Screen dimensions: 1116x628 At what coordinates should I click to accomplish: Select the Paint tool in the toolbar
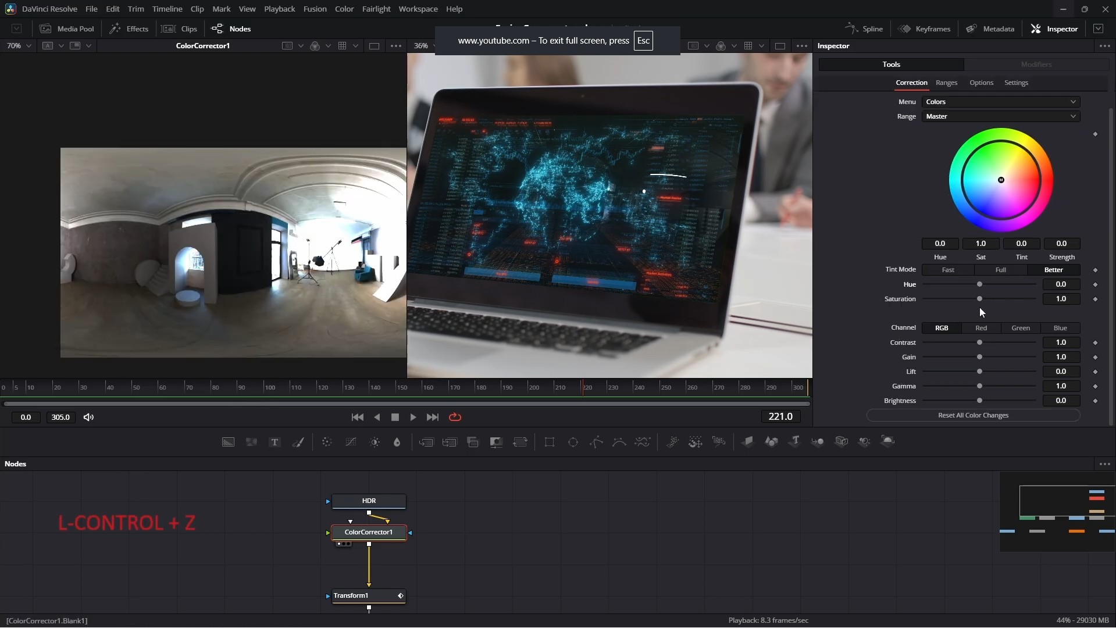298,442
